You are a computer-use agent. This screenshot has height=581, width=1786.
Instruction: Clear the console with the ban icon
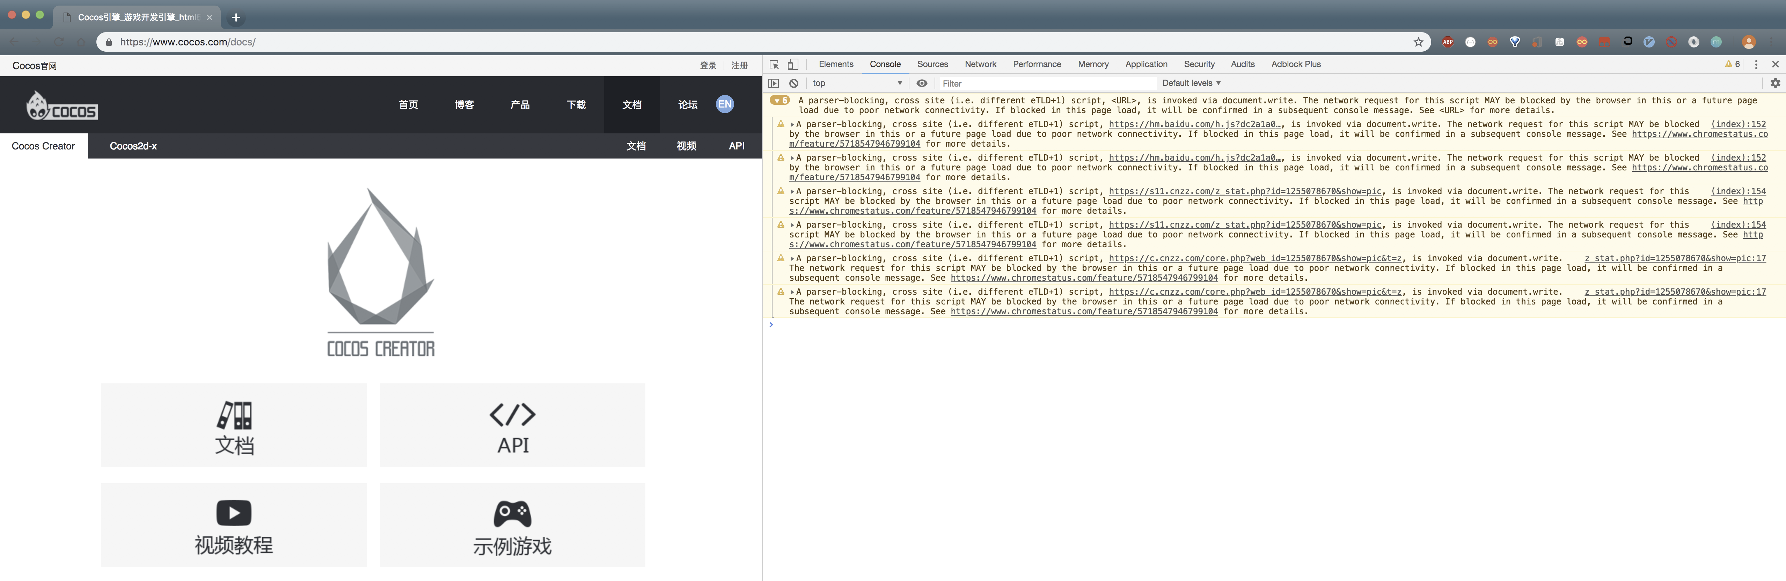click(794, 83)
